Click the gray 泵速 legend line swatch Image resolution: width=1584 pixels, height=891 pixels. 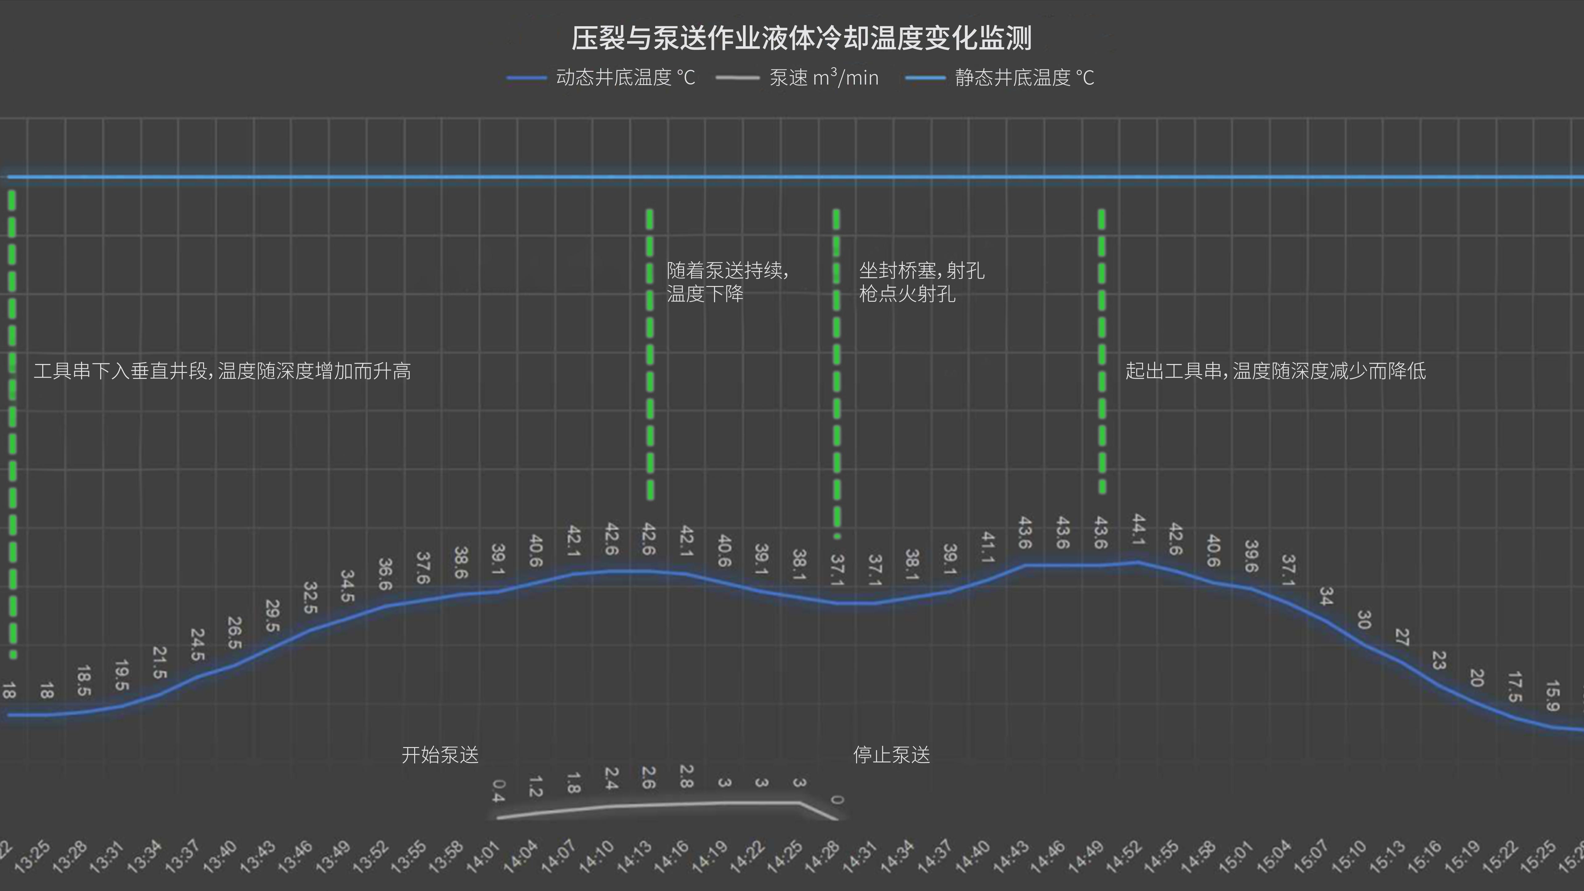click(x=737, y=78)
